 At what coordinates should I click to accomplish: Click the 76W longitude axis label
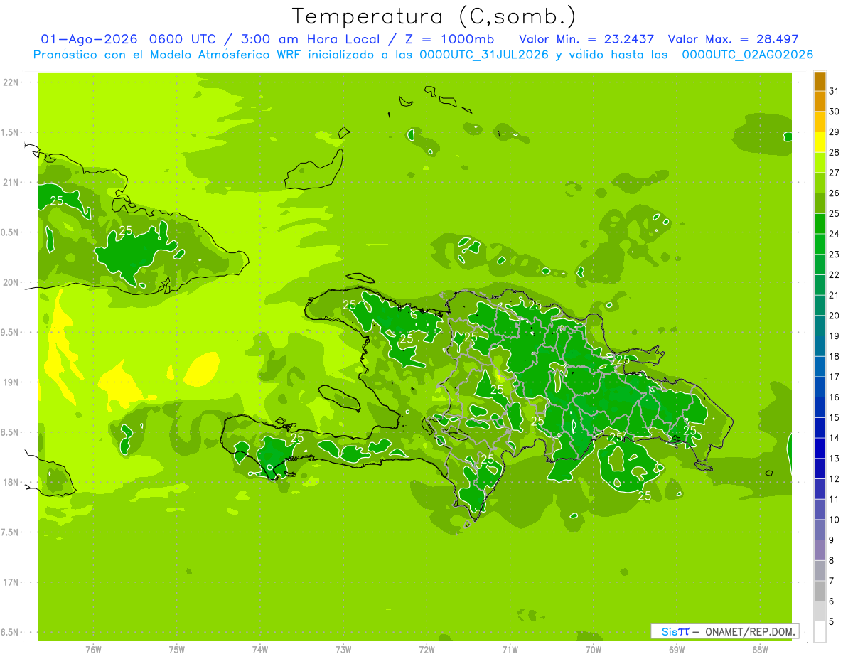click(93, 649)
